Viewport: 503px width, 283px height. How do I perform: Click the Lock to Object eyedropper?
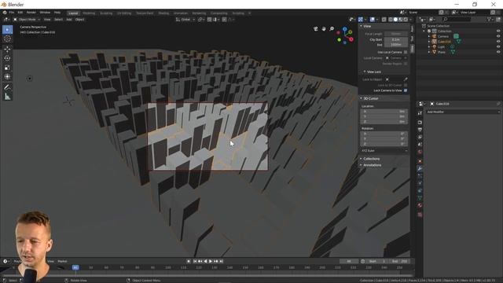pos(406,79)
